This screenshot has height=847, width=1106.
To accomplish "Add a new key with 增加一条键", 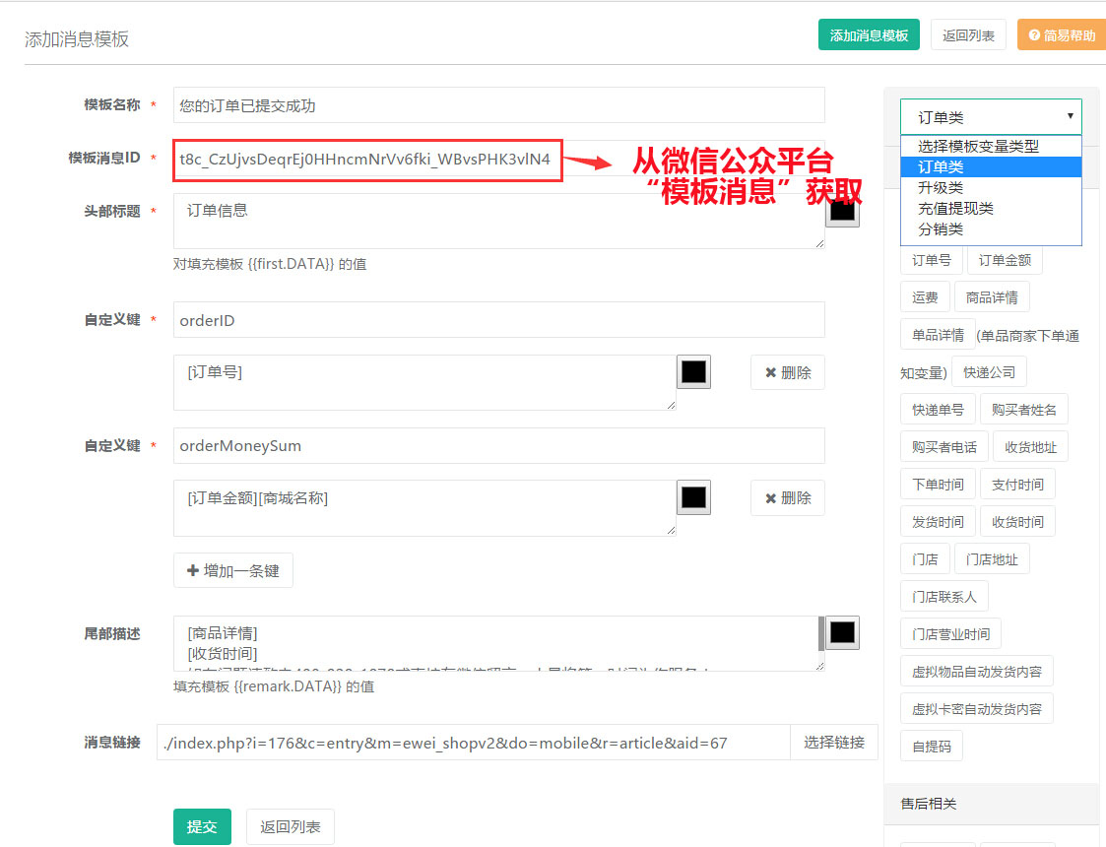I will [233, 570].
